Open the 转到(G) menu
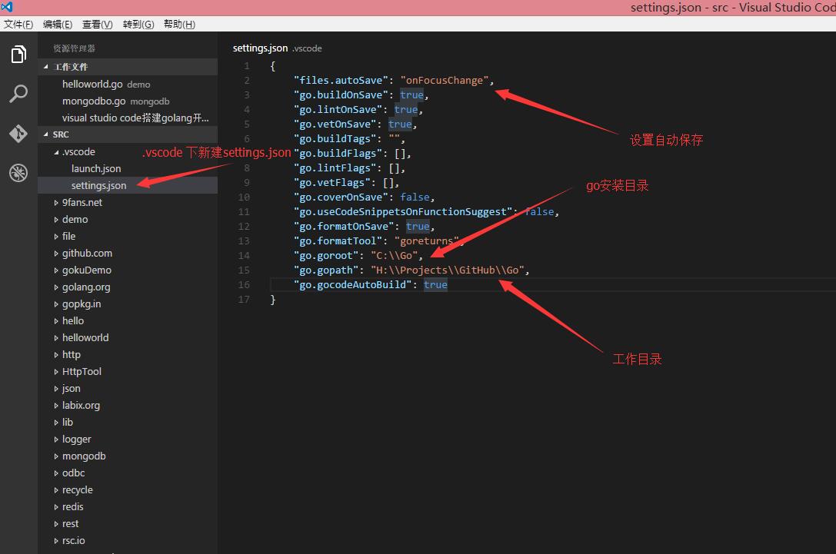Viewport: 836px width, 554px height. [x=138, y=25]
